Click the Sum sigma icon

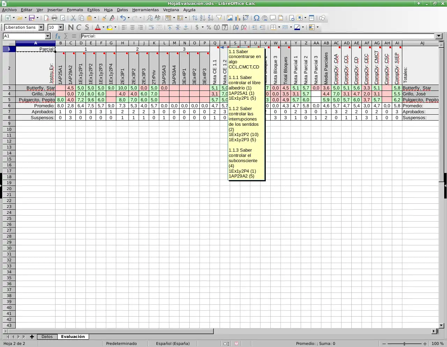[66, 36]
